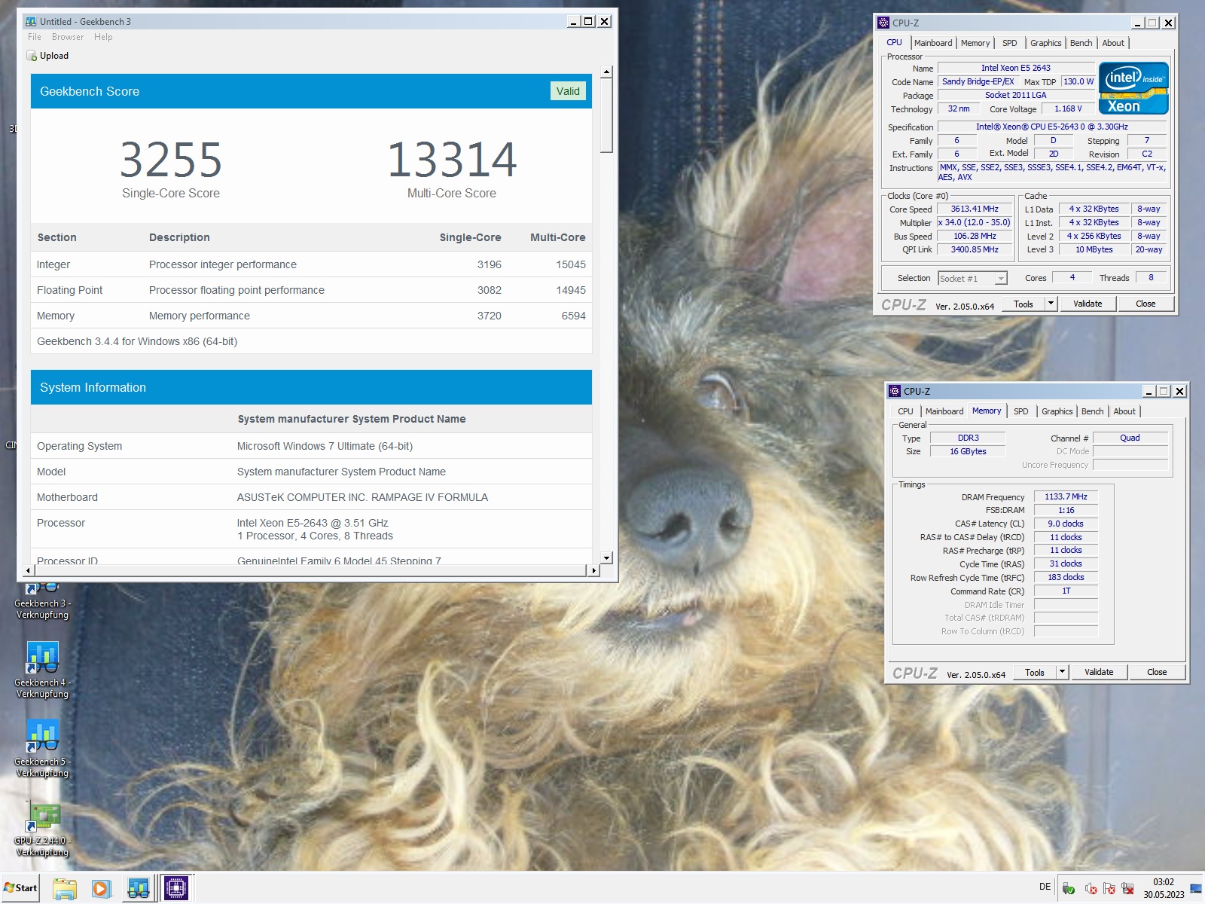Switch to Geekbench on the taskbar
The width and height of the screenshot is (1205, 904).
[x=138, y=889]
